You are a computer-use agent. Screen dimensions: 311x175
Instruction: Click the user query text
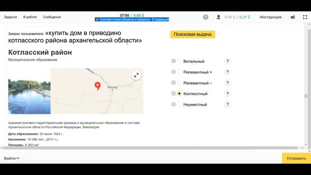coord(75,37)
